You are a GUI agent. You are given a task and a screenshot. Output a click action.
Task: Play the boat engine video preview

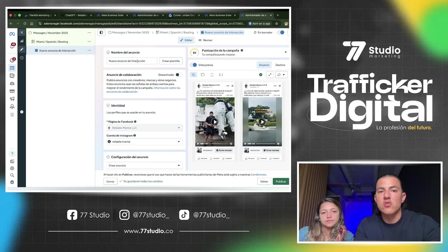click(x=215, y=122)
